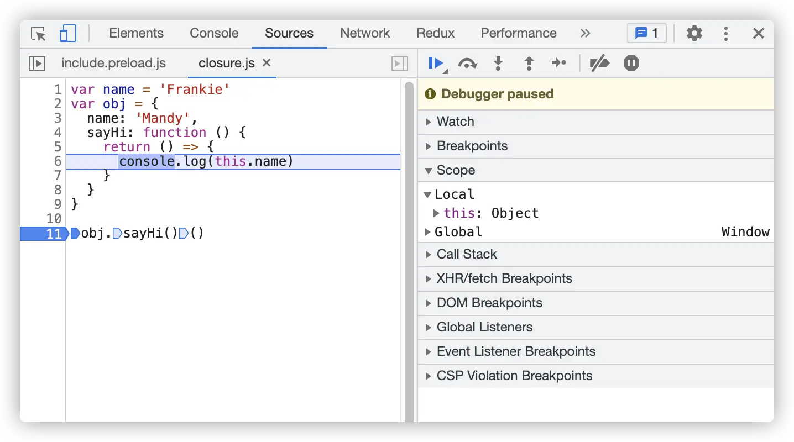Toggle pause on exceptions
This screenshot has height=442, width=794.
[631, 64]
